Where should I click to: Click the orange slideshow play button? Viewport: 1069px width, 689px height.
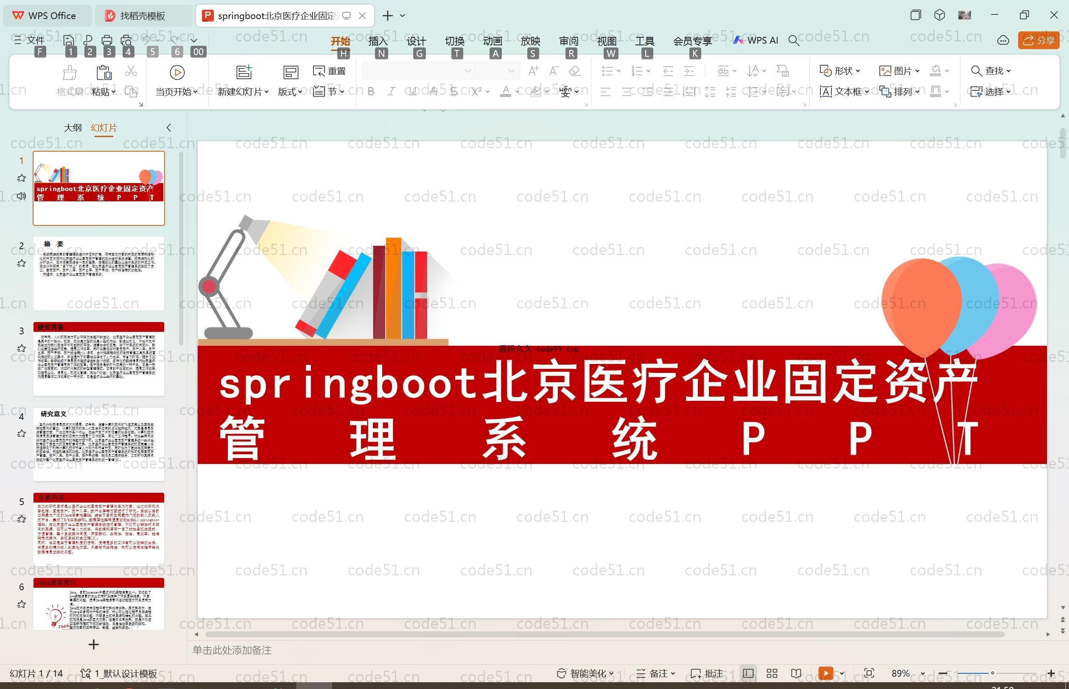[x=826, y=673]
